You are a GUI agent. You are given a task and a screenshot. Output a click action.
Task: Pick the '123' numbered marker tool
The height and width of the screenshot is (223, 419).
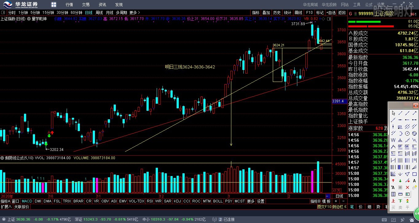(400, 126)
